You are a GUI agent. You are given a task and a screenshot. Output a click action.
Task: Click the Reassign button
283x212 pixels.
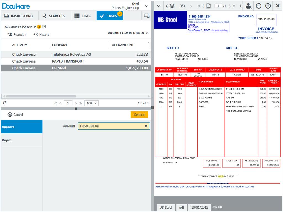(x=17, y=34)
